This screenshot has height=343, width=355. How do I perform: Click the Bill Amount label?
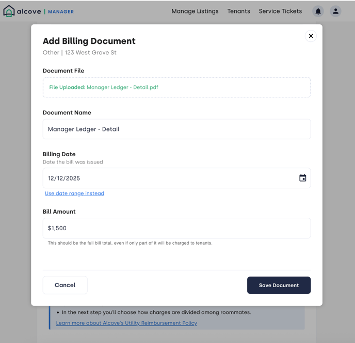point(59,212)
